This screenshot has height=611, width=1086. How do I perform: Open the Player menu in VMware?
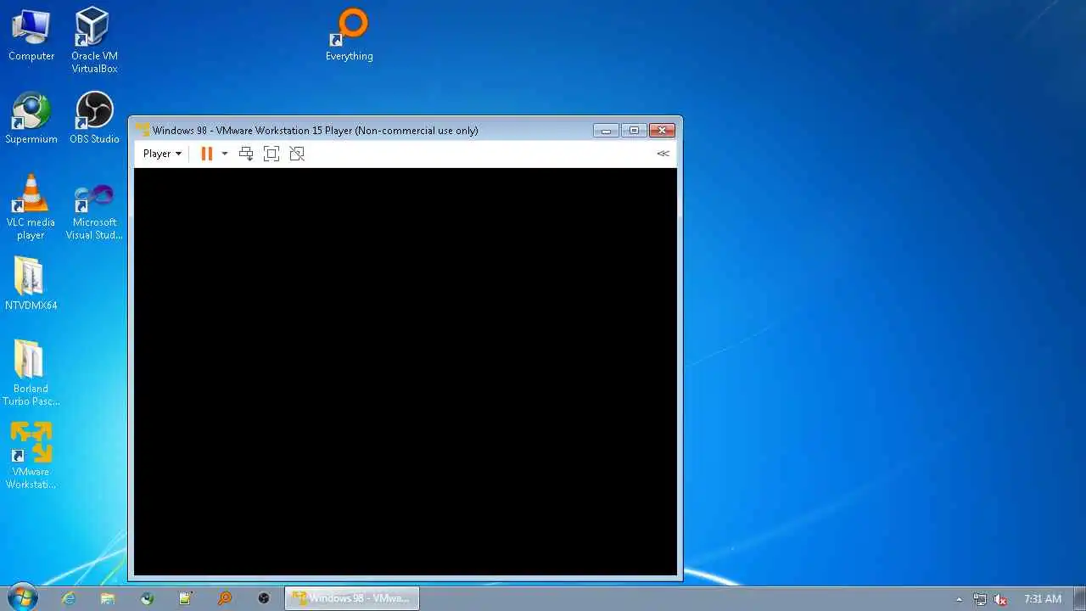(x=162, y=154)
